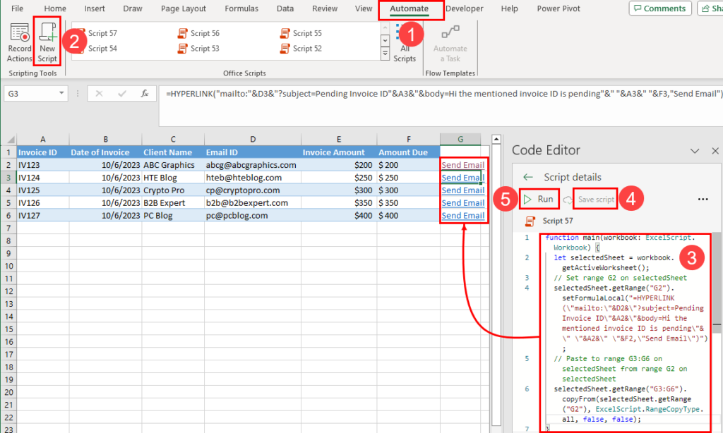723x433 pixels.
Task: Open the Review tab
Action: click(x=325, y=8)
